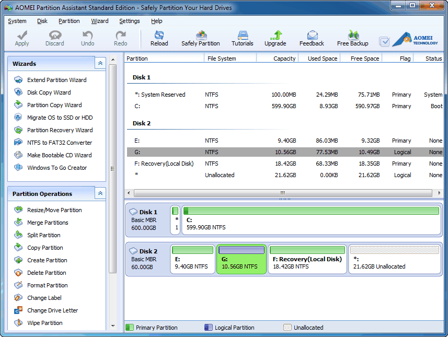Choose Delete Partition operation

(x=40, y=273)
